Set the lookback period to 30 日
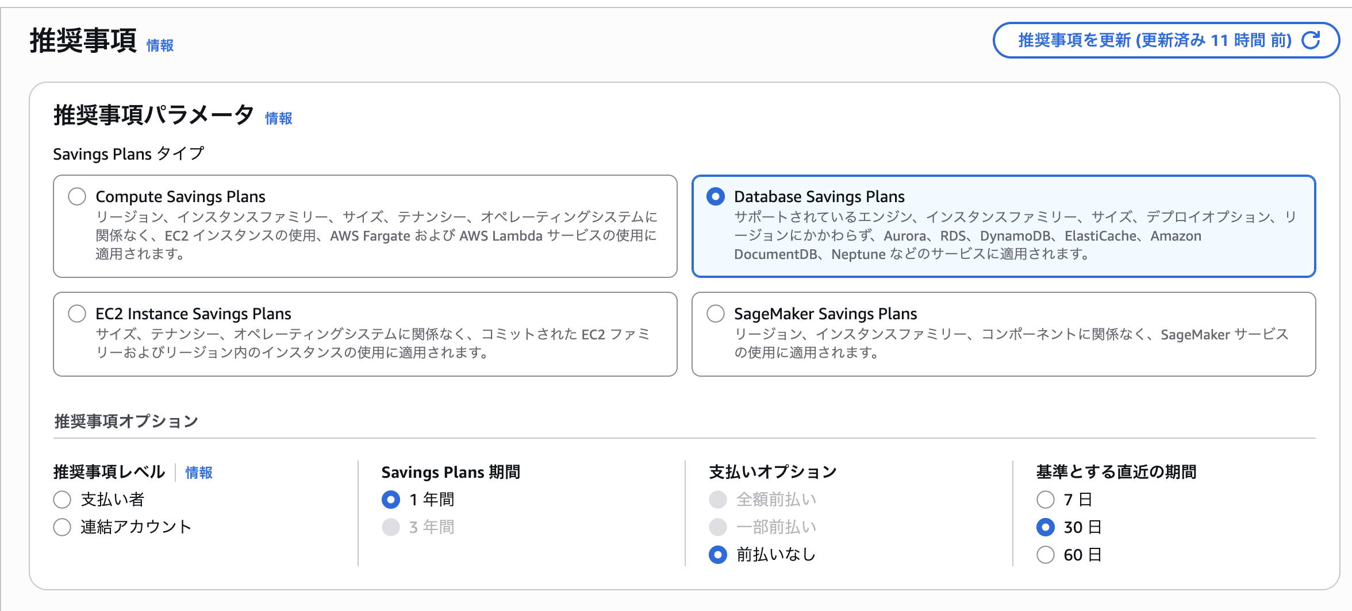 [1046, 527]
